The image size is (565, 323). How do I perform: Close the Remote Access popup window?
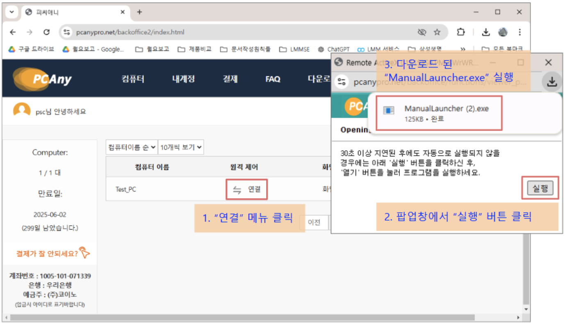pyautogui.click(x=549, y=62)
